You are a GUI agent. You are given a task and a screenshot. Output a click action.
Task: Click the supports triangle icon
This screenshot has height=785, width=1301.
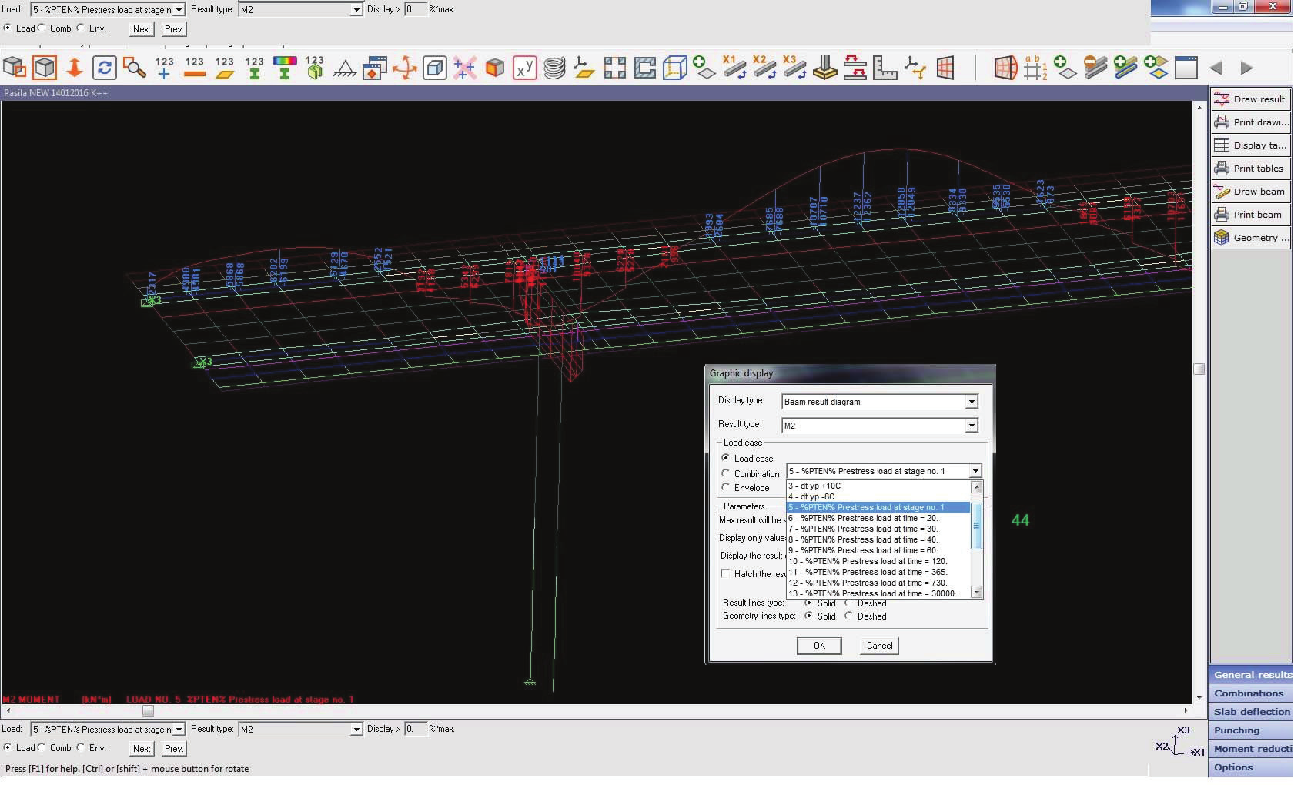[x=344, y=68]
